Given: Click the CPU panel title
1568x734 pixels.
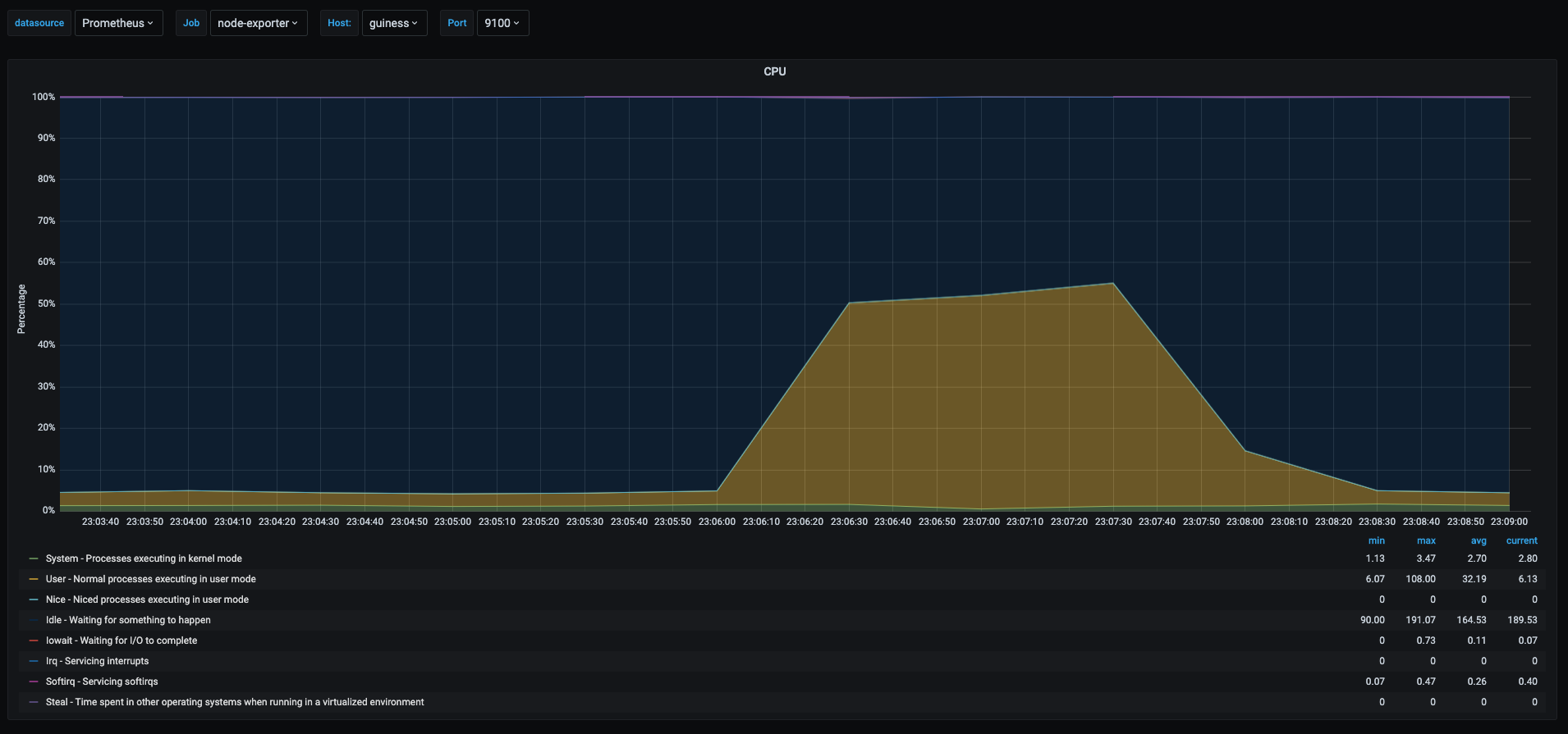Looking at the screenshot, I should point(774,71).
